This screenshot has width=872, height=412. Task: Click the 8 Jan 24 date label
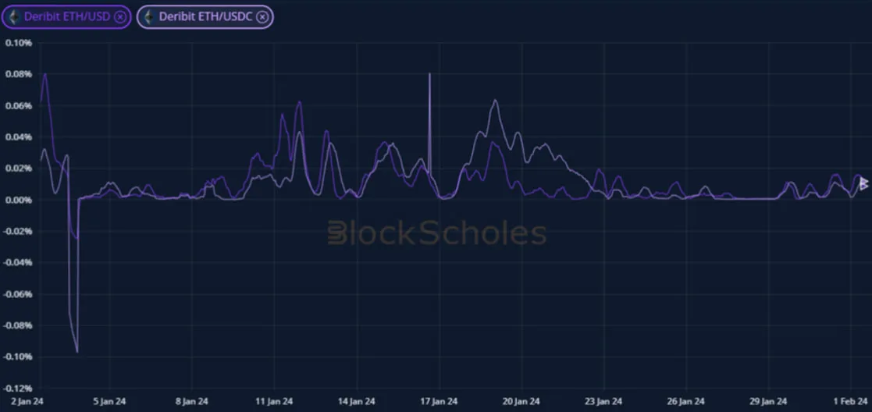point(192,401)
